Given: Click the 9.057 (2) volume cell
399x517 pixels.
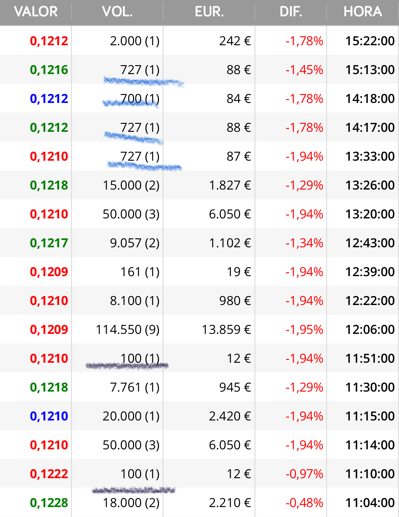Looking at the screenshot, I should (x=135, y=243).
